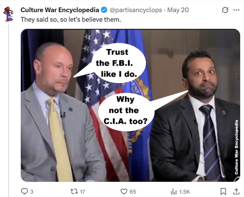
Task: Like the post with the heart icon
Action: [x=124, y=192]
